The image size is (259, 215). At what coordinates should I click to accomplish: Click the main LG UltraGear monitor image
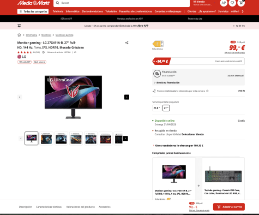[73, 97]
